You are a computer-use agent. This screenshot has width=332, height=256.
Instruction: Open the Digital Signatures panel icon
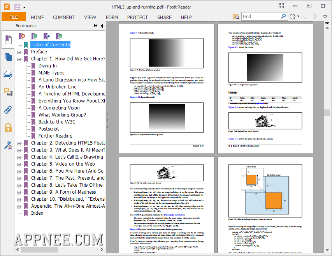pyautogui.click(x=8, y=145)
